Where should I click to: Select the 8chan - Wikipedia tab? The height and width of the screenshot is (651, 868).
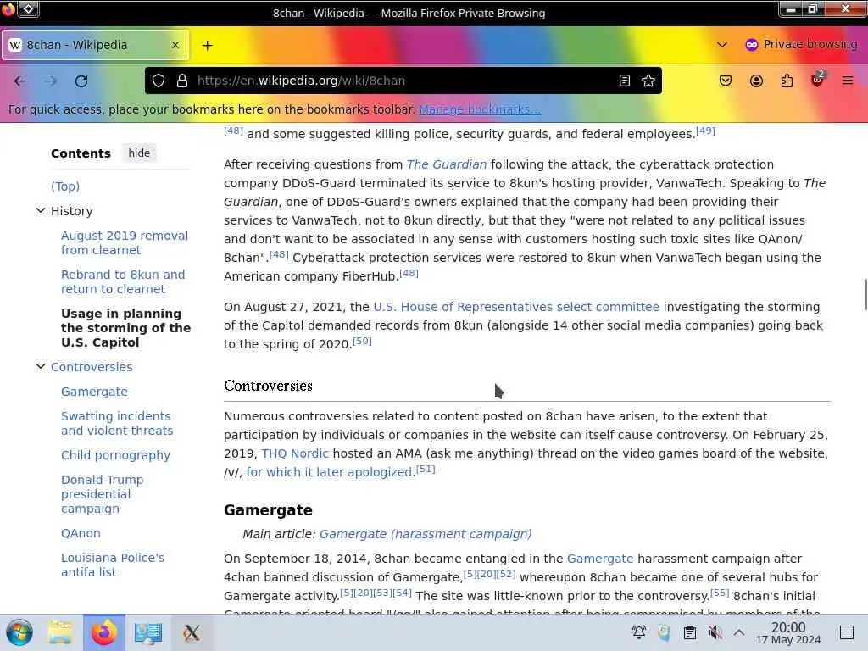tap(95, 45)
